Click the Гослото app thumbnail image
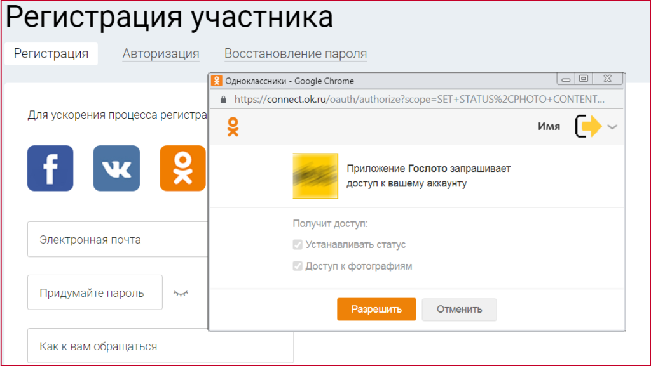This screenshot has height=366, width=651. (315, 176)
